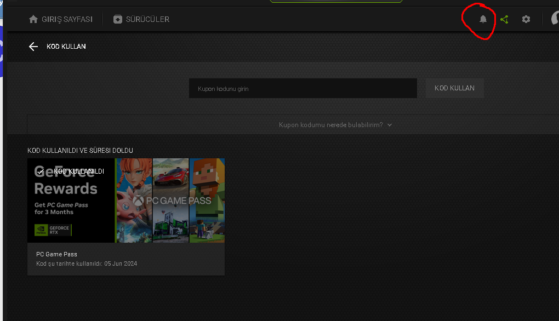The image size is (559, 321).
Task: Click KOD KULLANILDI VE SÜRESİ DOLDU heading
Action: (80, 150)
